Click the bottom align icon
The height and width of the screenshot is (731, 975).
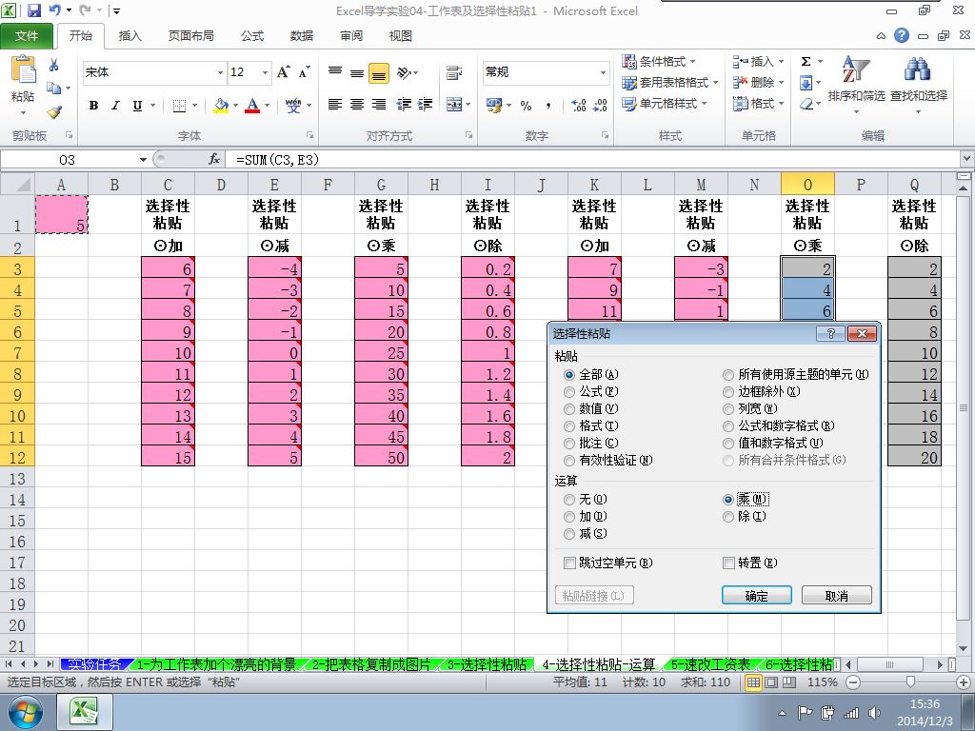click(x=379, y=72)
